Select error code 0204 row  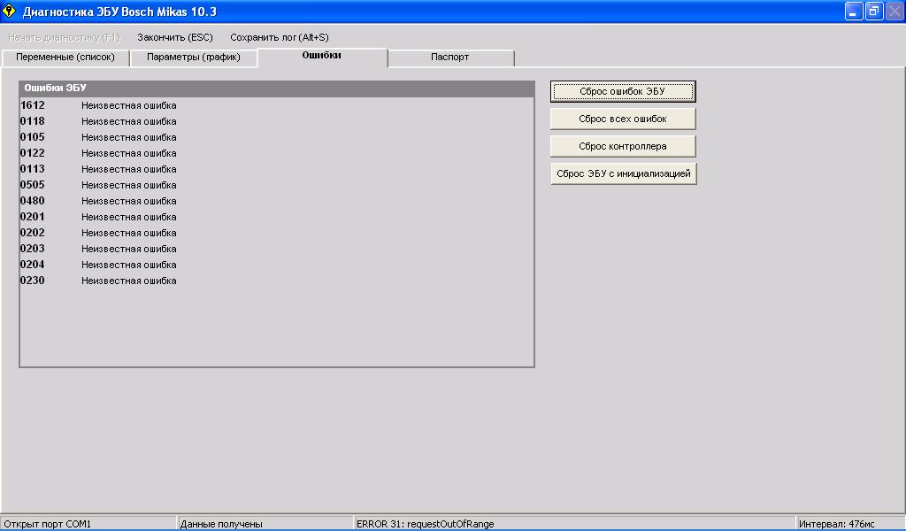(x=277, y=265)
